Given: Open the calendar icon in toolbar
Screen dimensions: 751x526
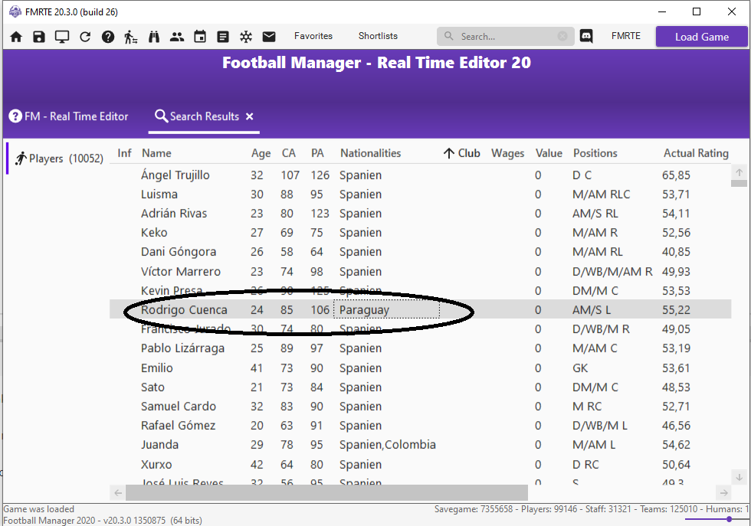Looking at the screenshot, I should [200, 37].
